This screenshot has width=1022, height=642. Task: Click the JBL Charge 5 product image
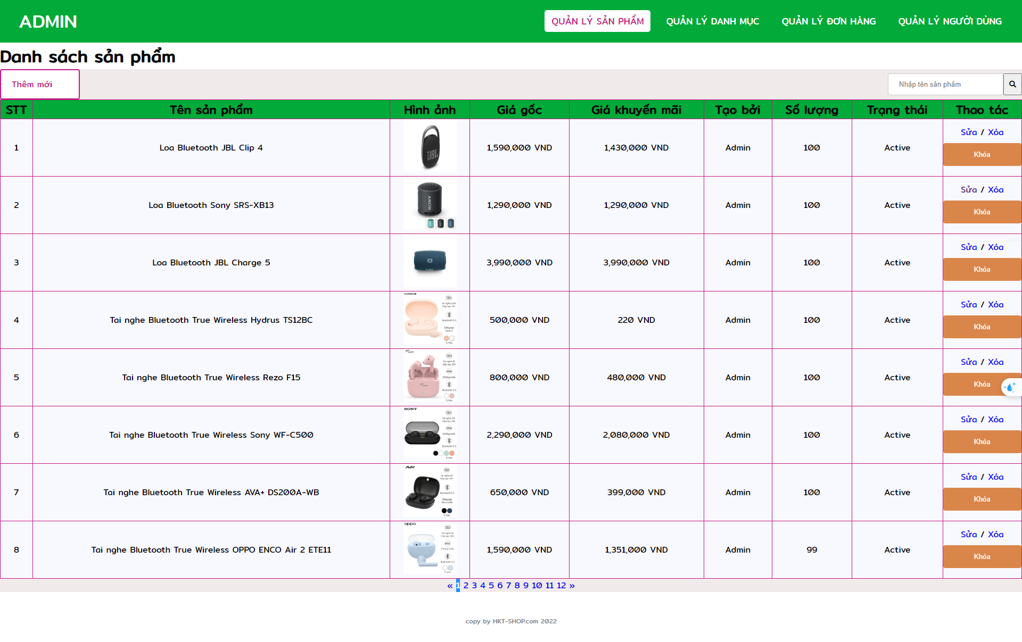pyautogui.click(x=430, y=262)
